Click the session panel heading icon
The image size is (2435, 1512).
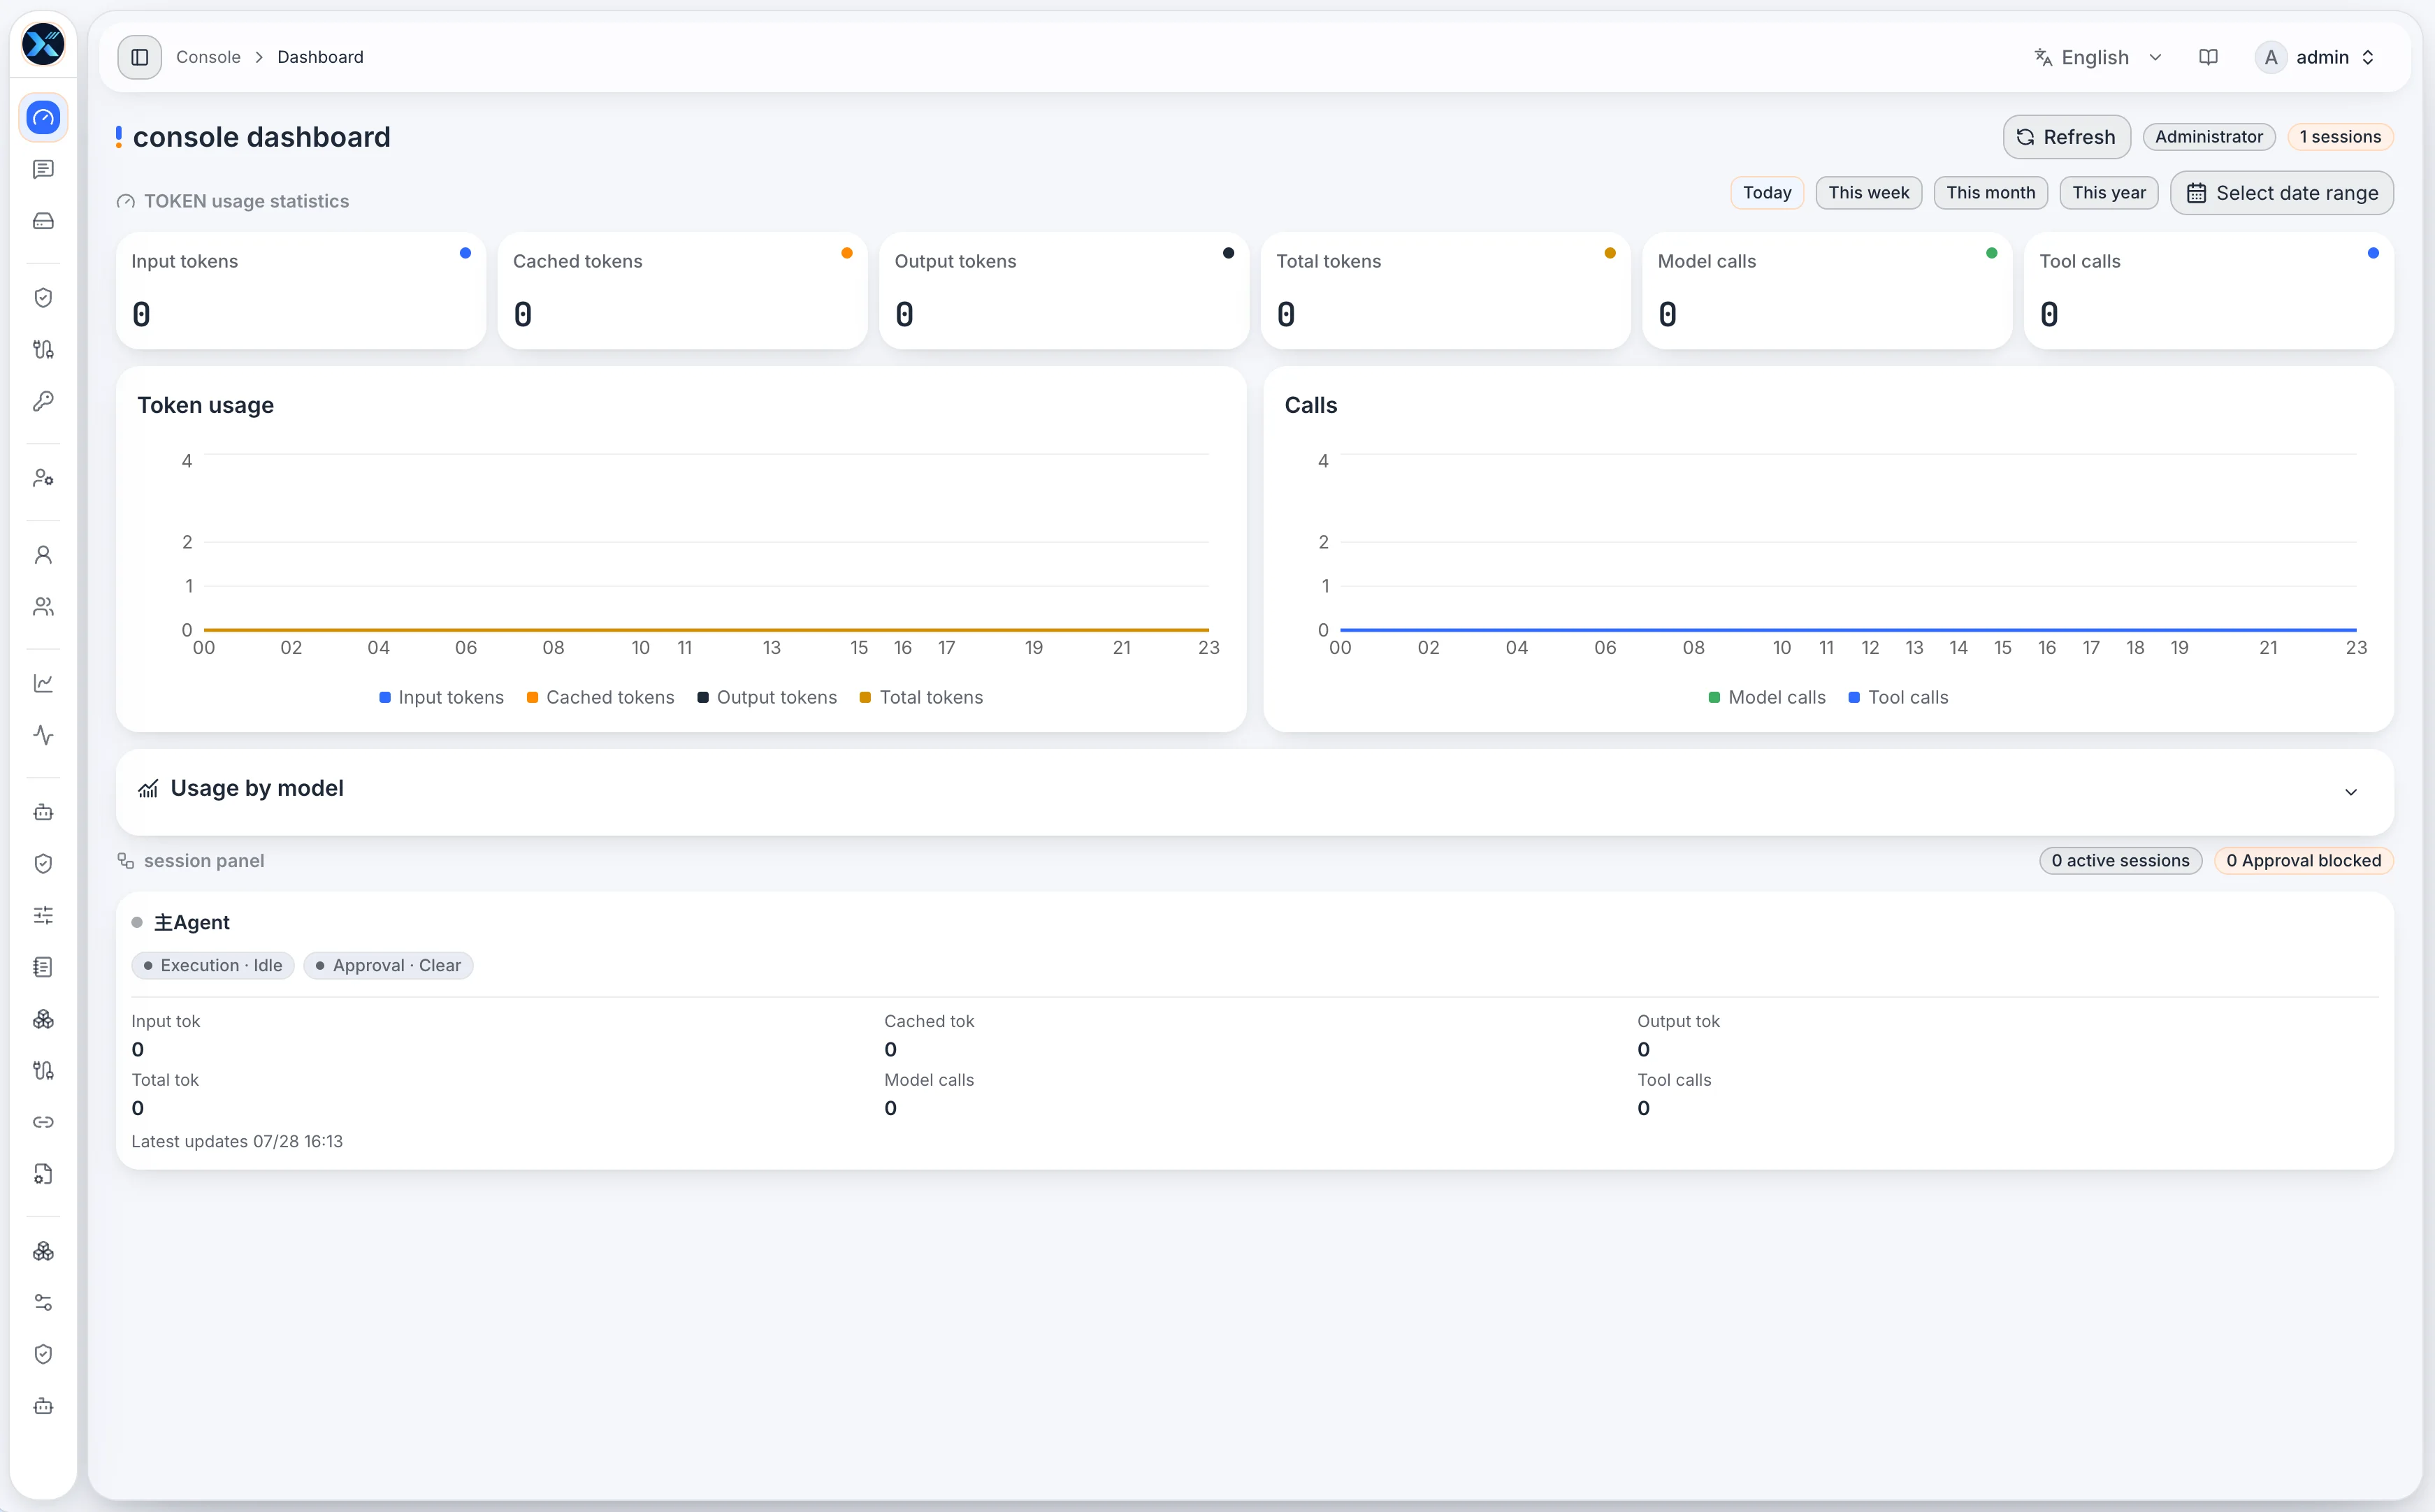point(126,861)
